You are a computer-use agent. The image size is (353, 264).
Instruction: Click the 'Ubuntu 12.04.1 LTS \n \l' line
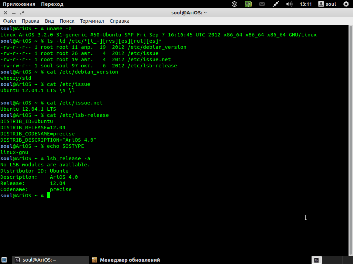tap(37, 90)
